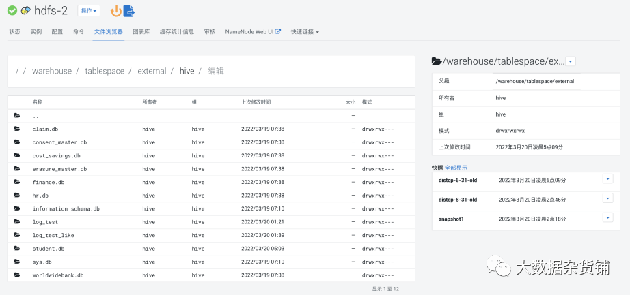Viewport: 630px width, 295px height.
Task: Open the dropdown next to the directory path title
Action: (571, 61)
